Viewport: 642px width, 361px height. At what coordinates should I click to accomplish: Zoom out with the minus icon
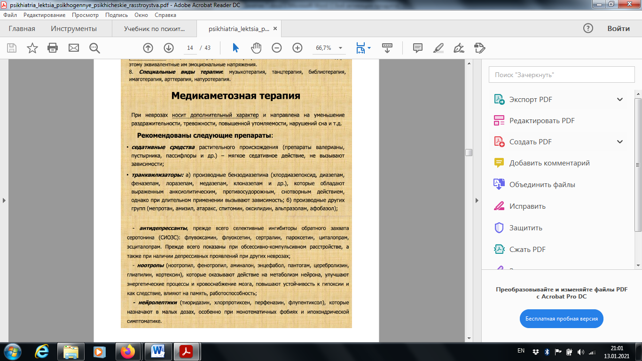click(277, 48)
